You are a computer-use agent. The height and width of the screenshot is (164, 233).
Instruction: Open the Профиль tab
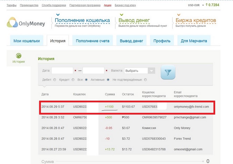[162, 41]
